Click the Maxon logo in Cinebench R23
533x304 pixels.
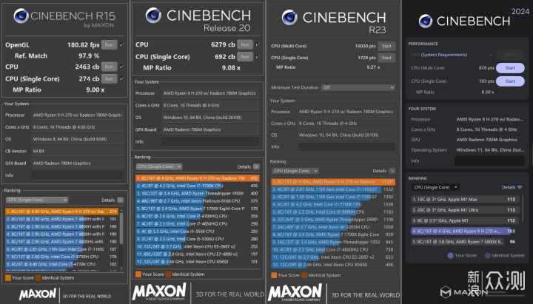click(295, 293)
